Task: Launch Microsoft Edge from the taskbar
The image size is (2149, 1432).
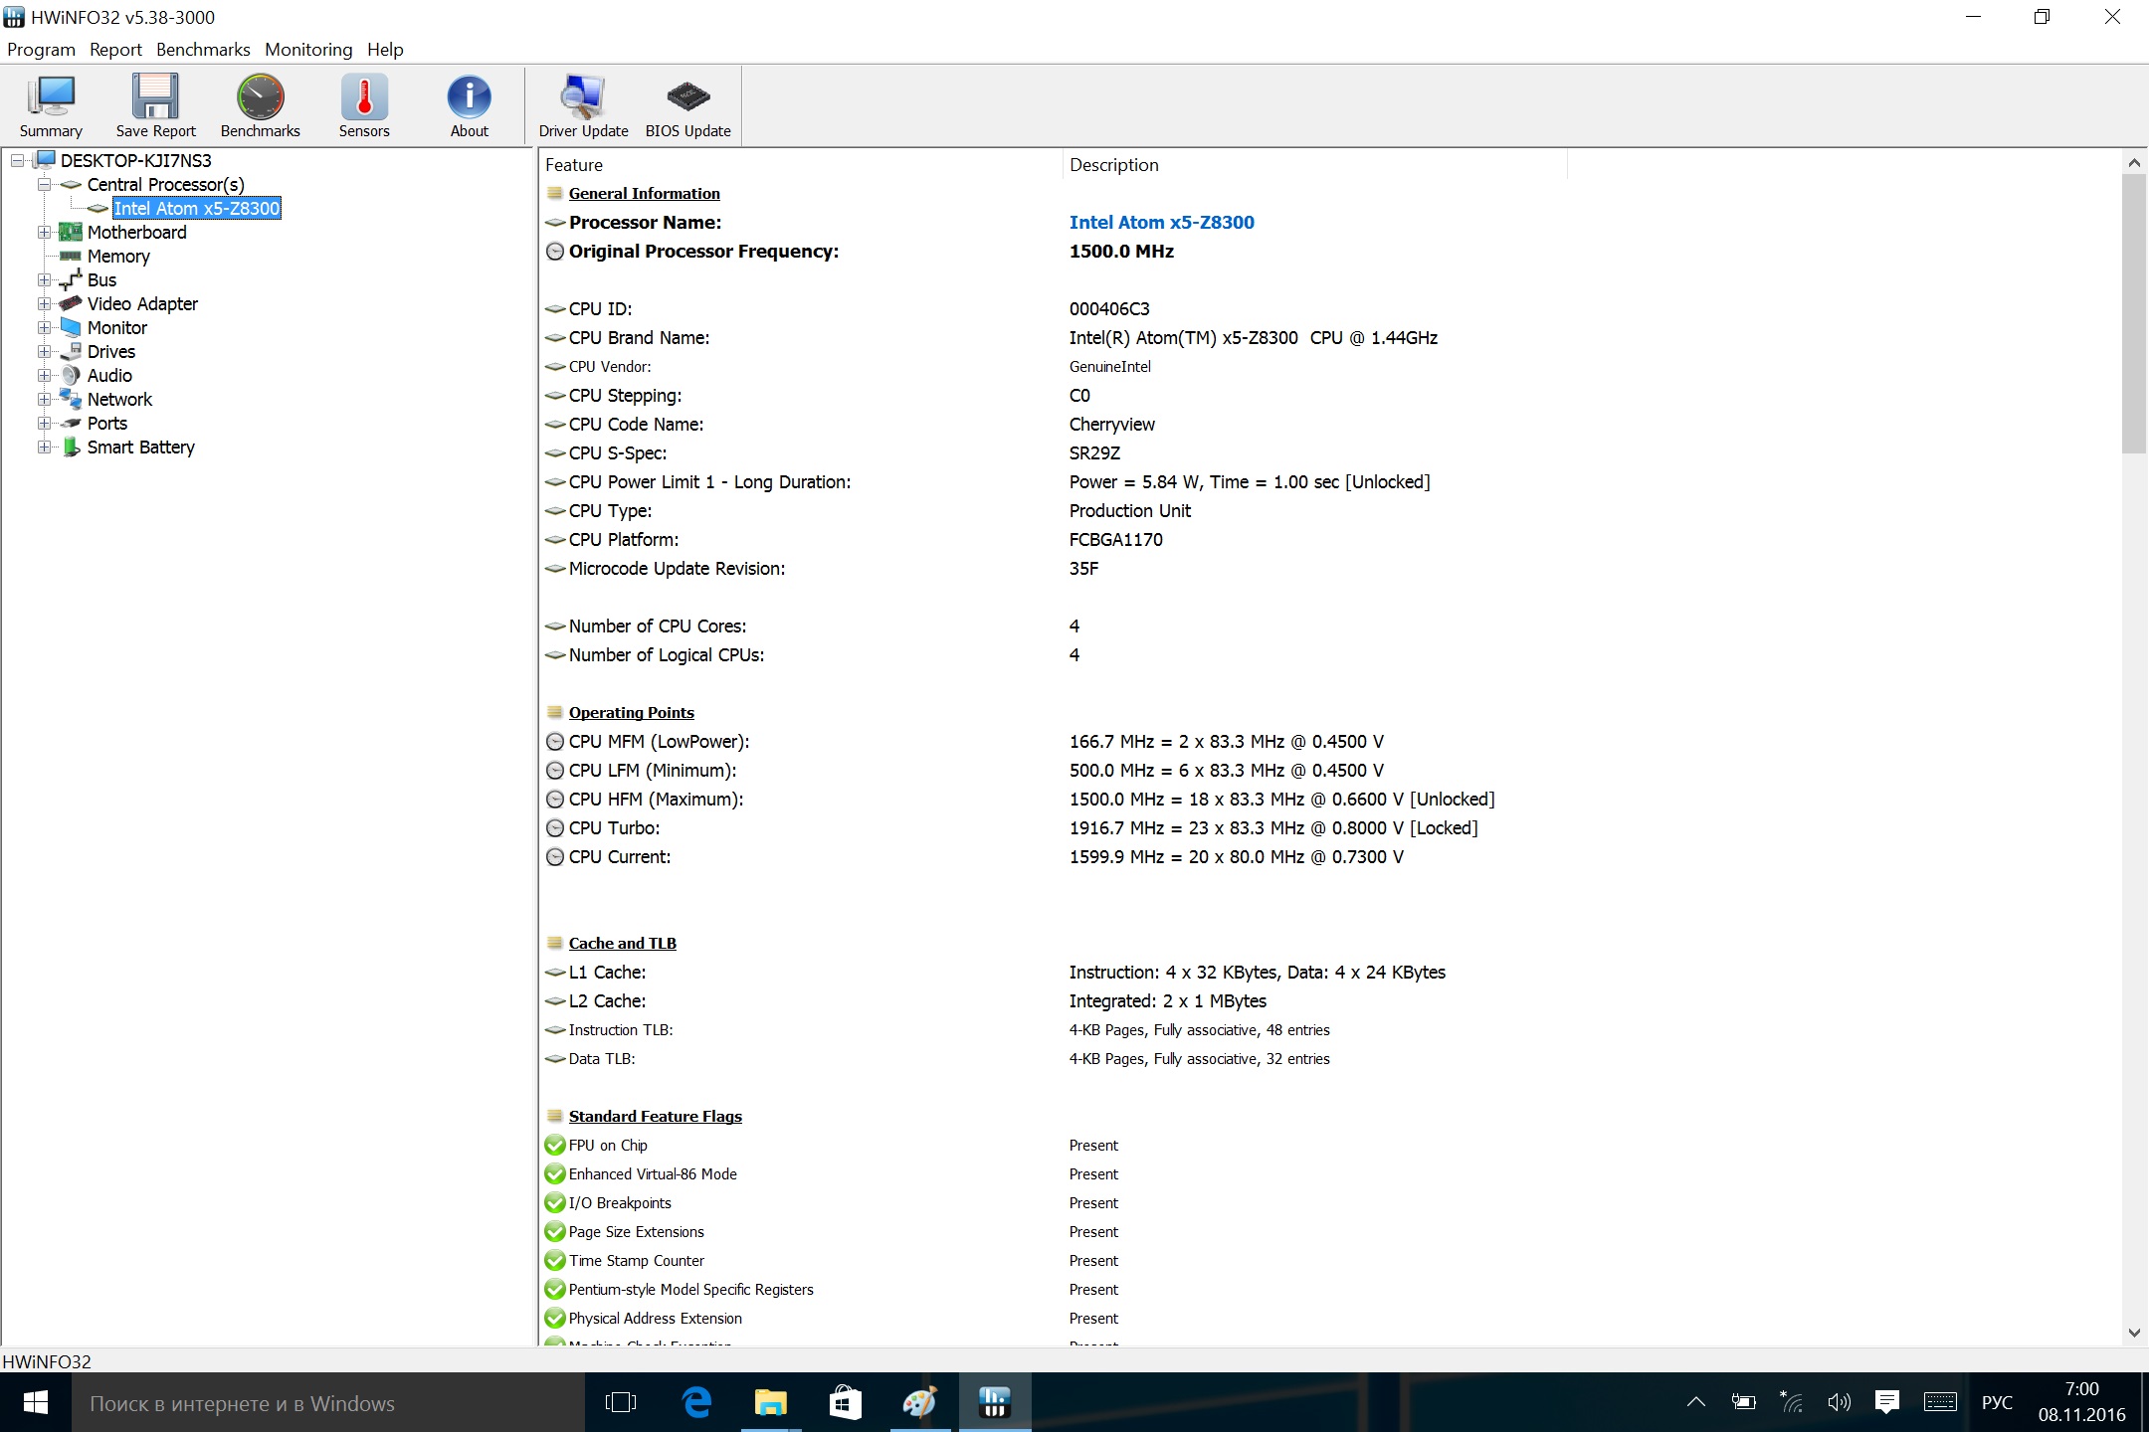Action: pyautogui.click(x=696, y=1402)
